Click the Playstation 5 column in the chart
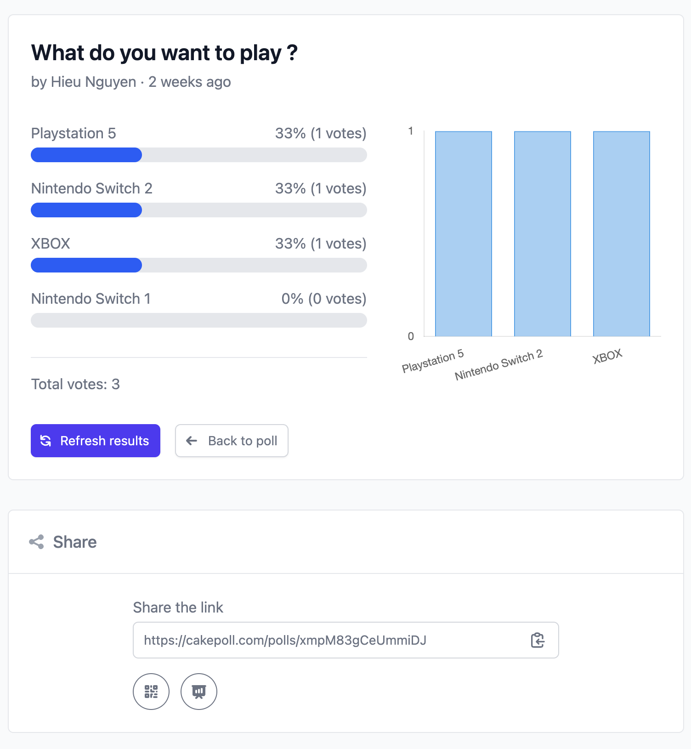 point(464,234)
